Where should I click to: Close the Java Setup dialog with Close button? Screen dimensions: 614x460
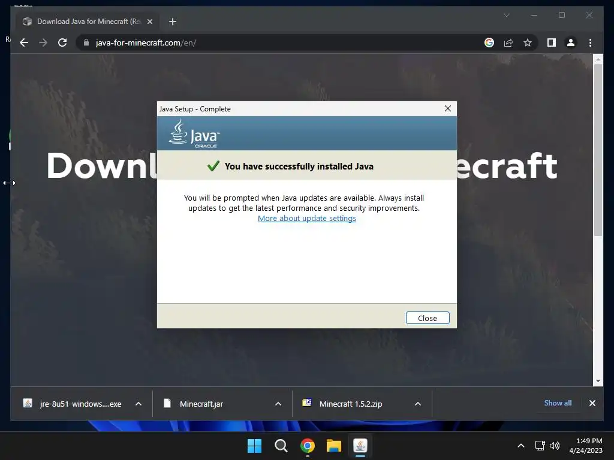click(x=427, y=318)
